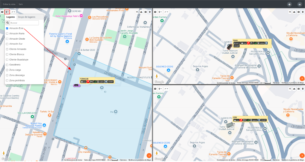Click the purple TZR422B vehicle marker

77,85
